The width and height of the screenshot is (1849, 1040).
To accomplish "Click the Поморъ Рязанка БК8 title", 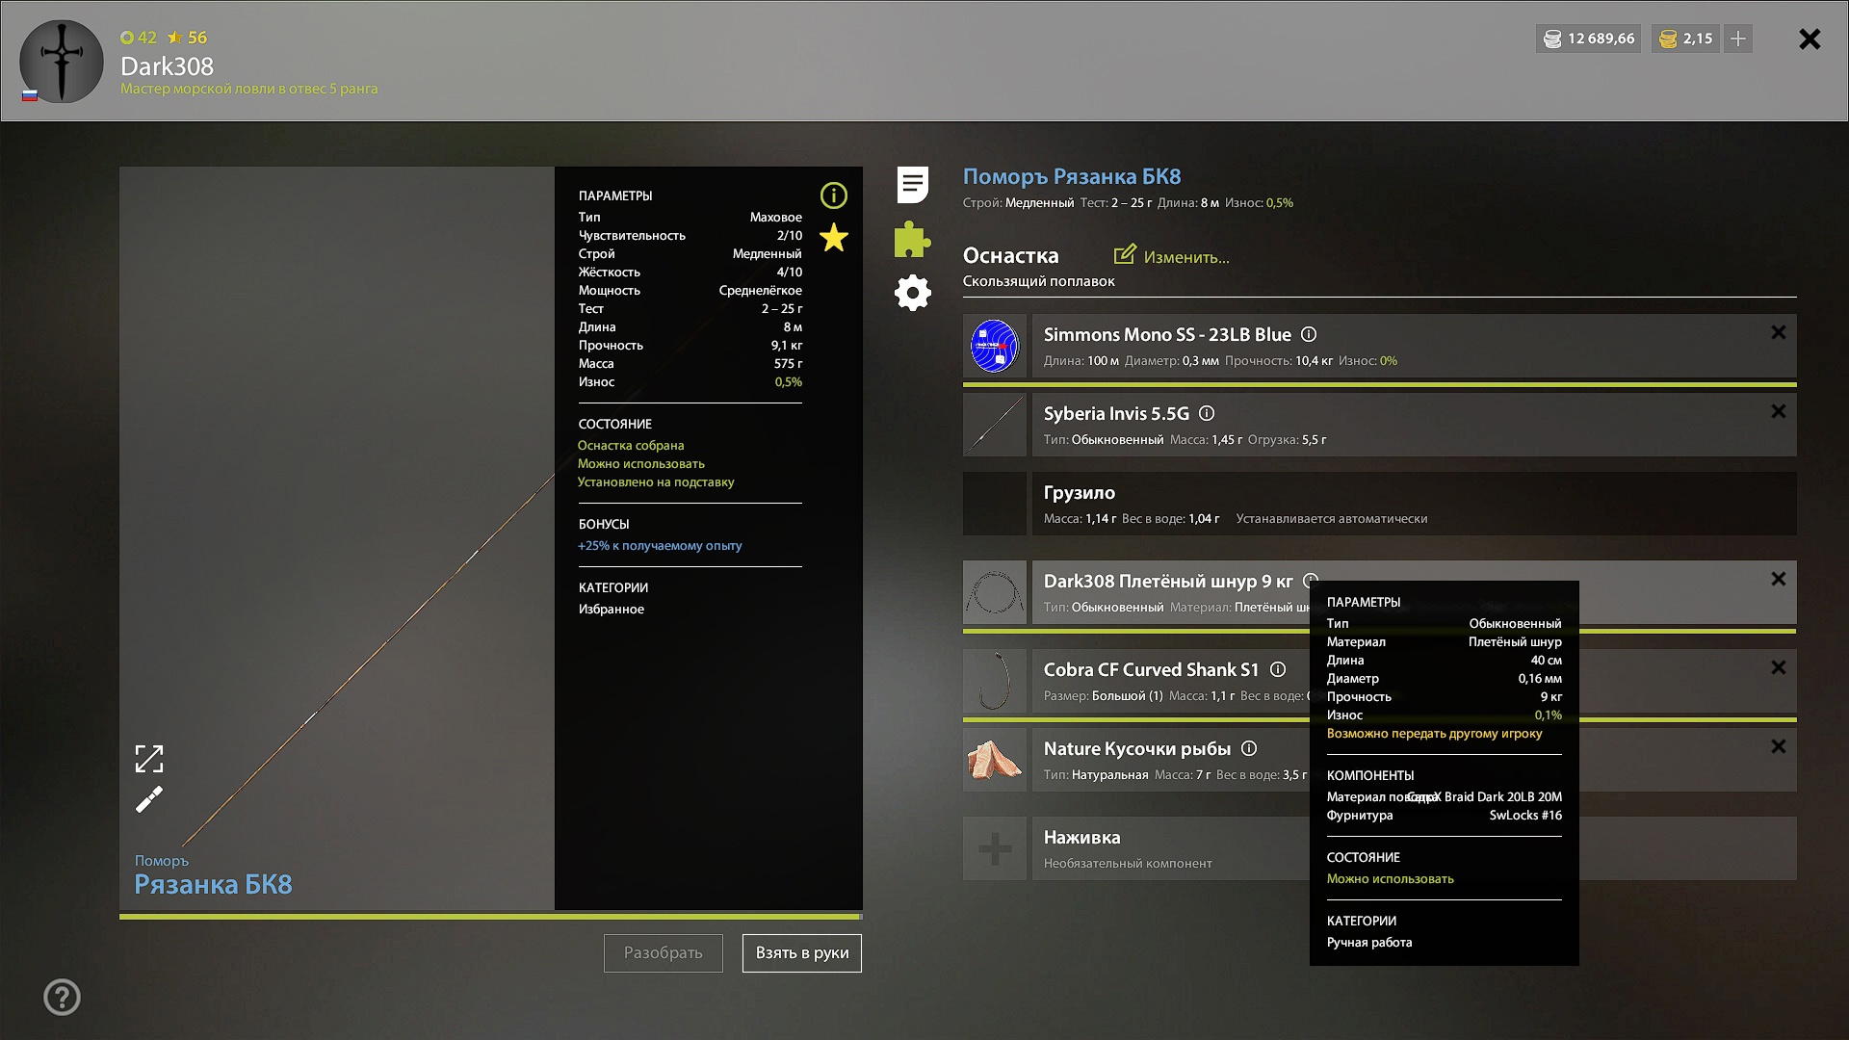I will tap(1072, 176).
